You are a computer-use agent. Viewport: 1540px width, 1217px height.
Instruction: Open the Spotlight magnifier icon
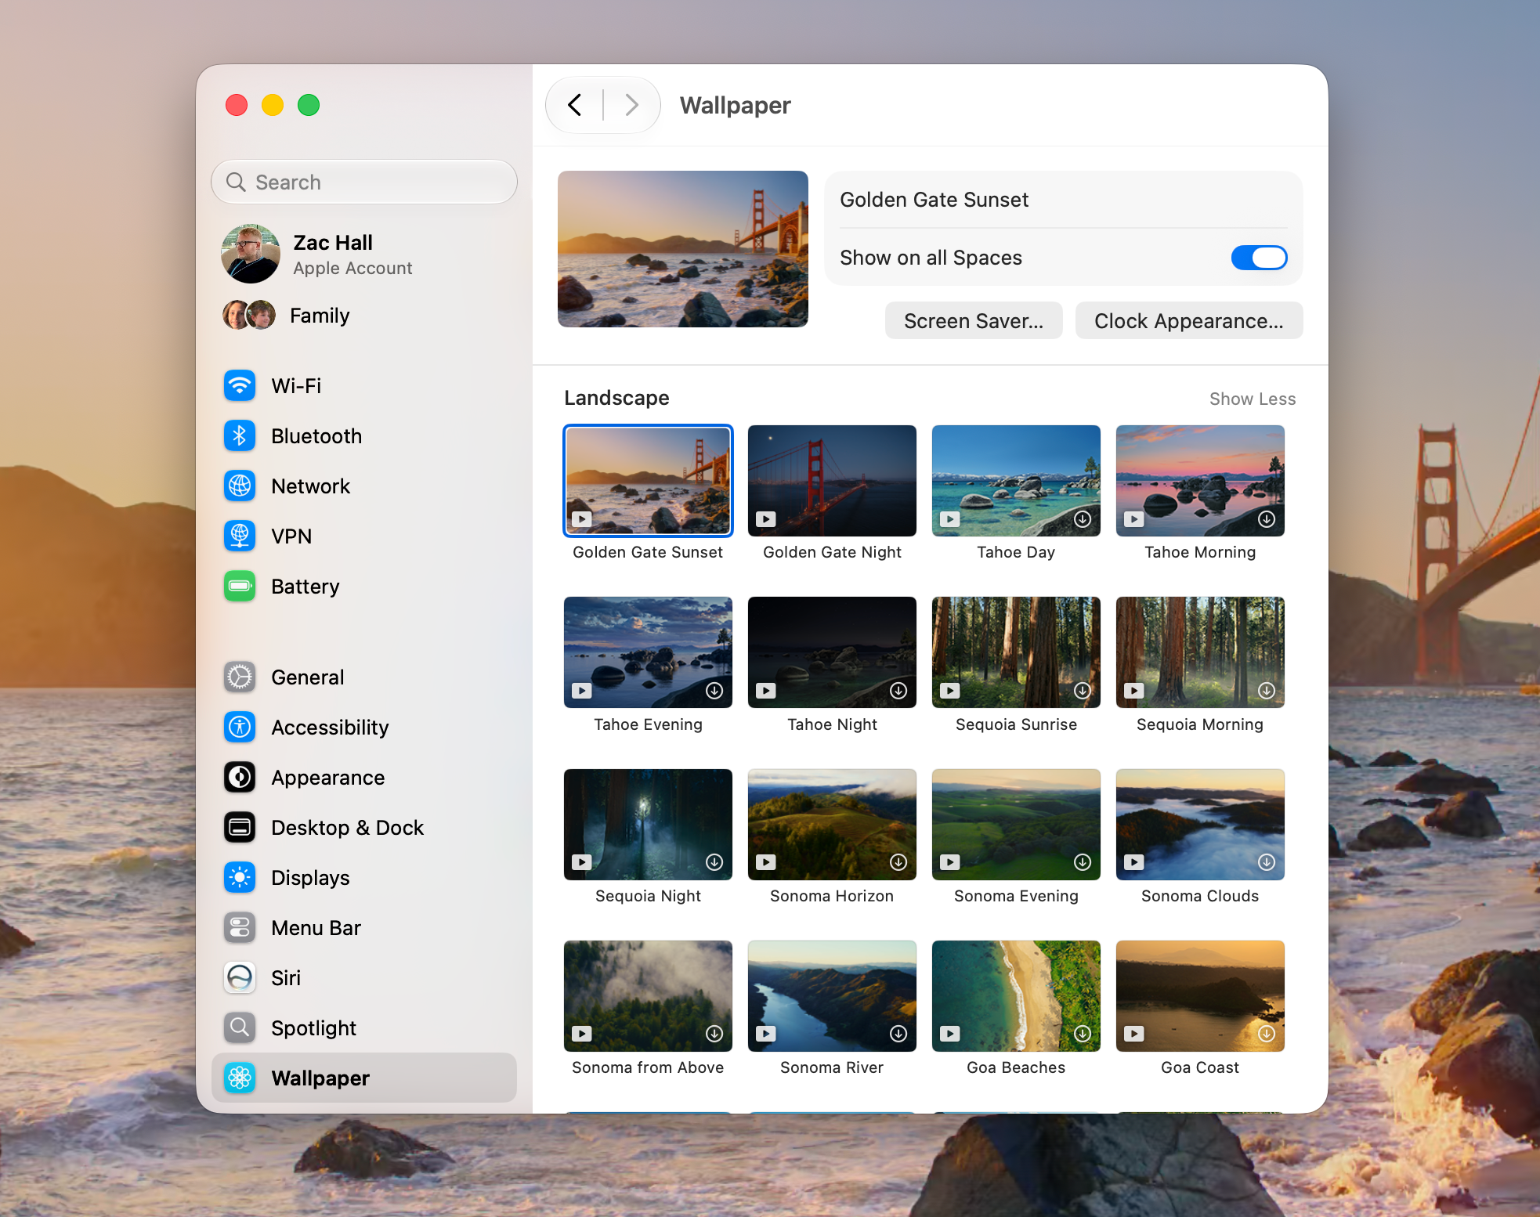[240, 1027]
